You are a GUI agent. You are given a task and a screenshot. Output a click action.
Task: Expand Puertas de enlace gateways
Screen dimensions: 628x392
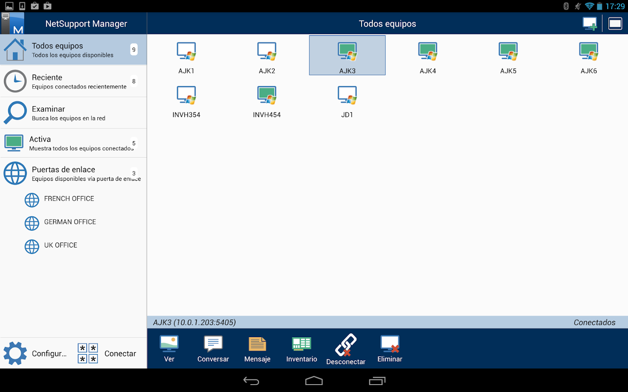pos(73,173)
